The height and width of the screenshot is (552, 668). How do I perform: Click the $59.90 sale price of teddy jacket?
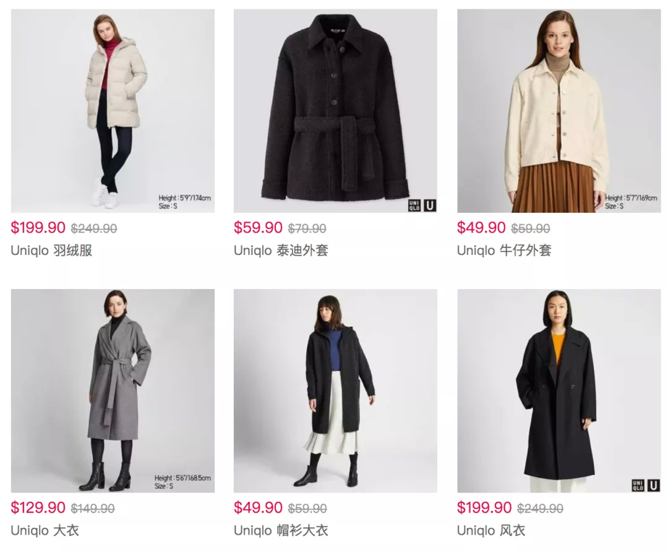(x=258, y=228)
